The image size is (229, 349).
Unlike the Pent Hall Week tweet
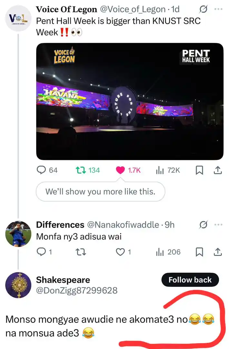point(121,170)
